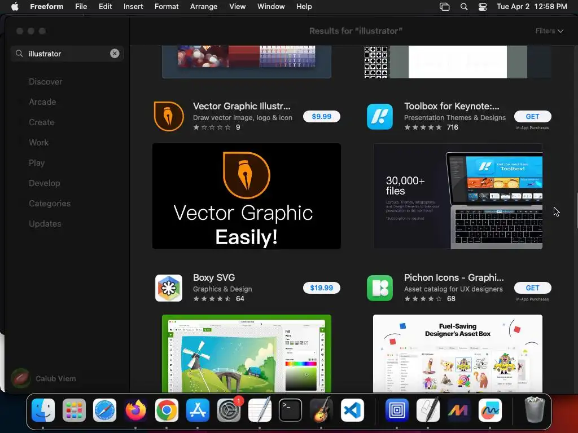Open Firefox from the dock

(x=135, y=410)
